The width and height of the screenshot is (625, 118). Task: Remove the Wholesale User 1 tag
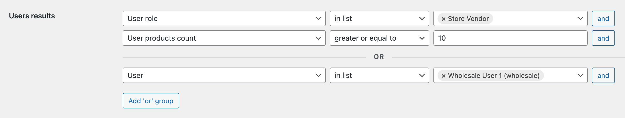coord(444,76)
